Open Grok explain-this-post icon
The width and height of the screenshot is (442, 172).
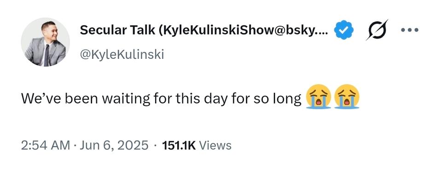(x=377, y=29)
